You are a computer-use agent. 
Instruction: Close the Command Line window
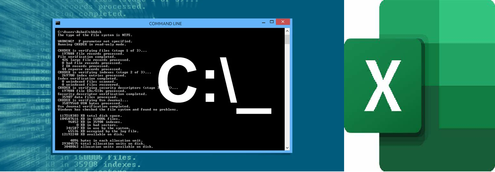click(x=283, y=22)
